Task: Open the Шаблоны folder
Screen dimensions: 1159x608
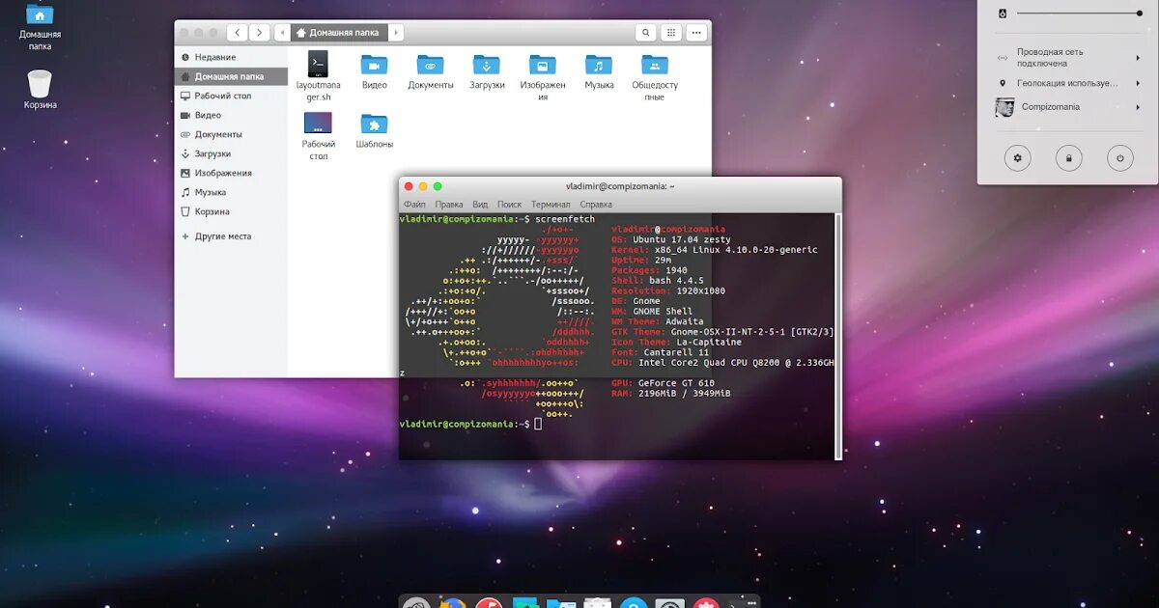Action: (374, 130)
